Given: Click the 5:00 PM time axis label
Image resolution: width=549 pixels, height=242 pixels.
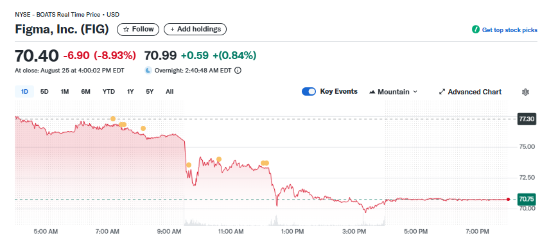Looking at the screenshot, I should coord(416,232).
